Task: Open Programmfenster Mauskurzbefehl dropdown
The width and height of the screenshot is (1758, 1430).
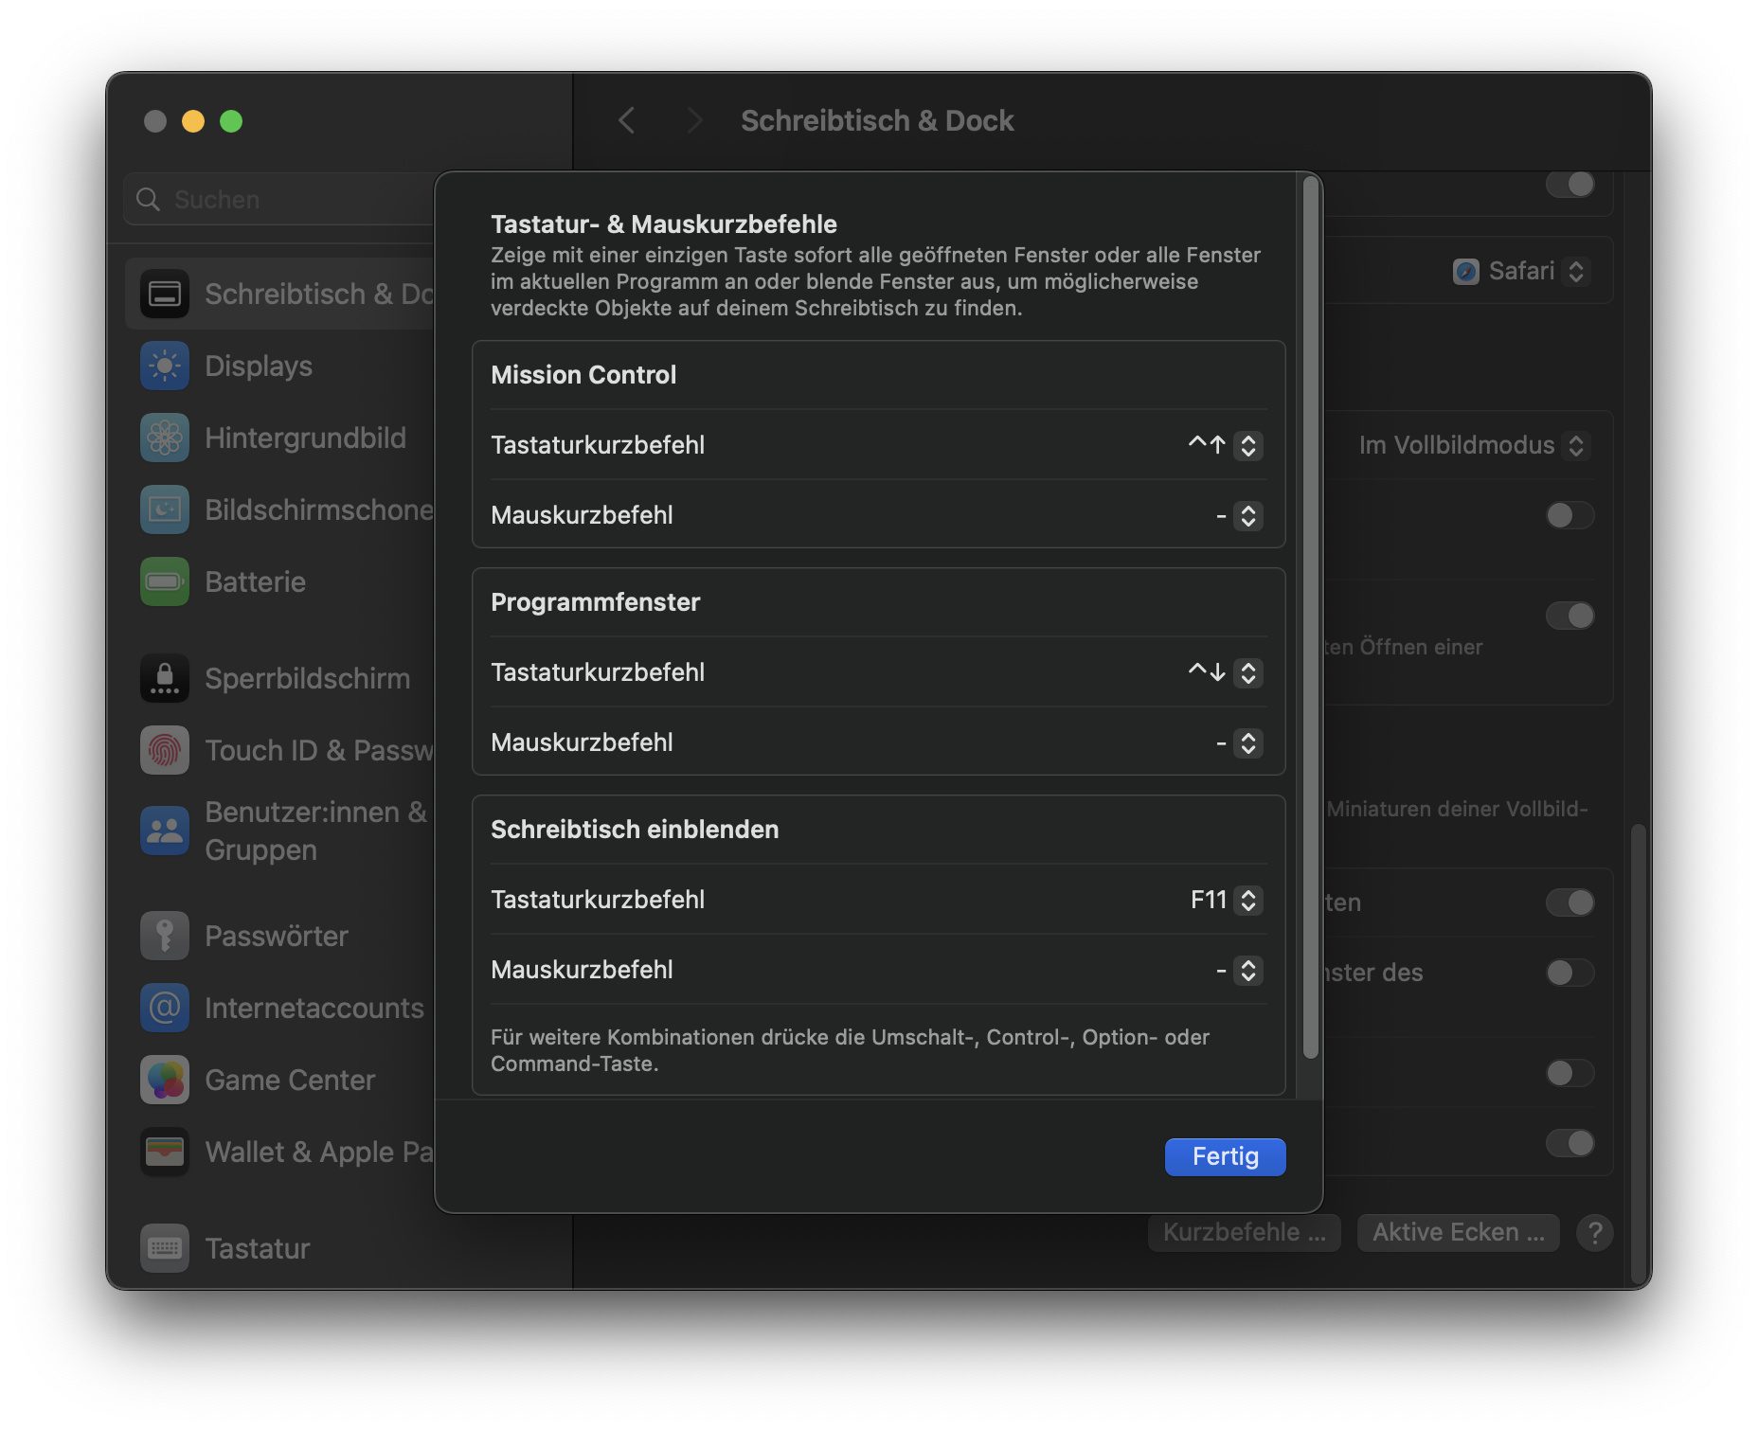Action: pyautogui.click(x=1247, y=743)
